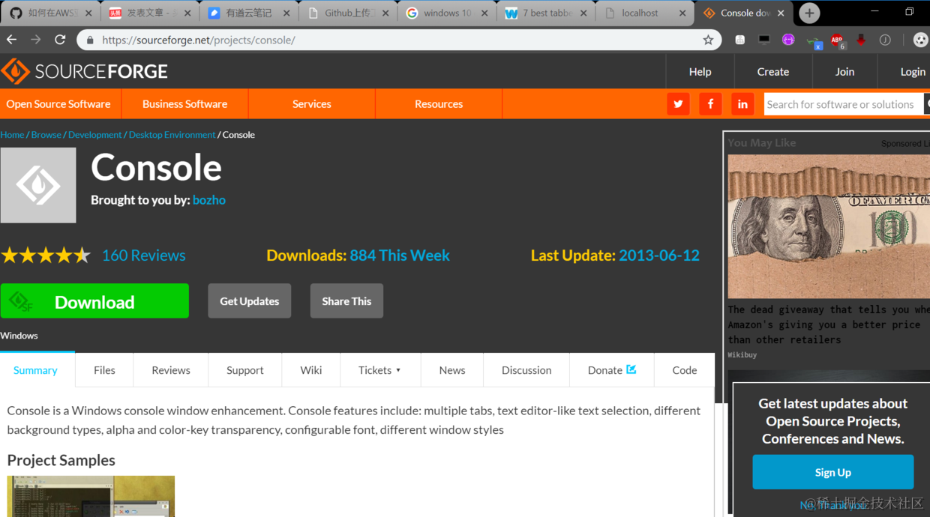This screenshot has height=517, width=930.
Task: Close the windows 10 Google tab
Action: pyautogui.click(x=485, y=13)
